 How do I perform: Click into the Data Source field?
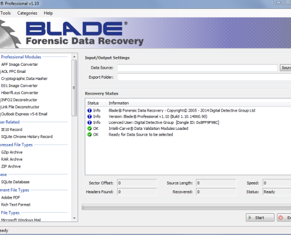[x=197, y=68]
